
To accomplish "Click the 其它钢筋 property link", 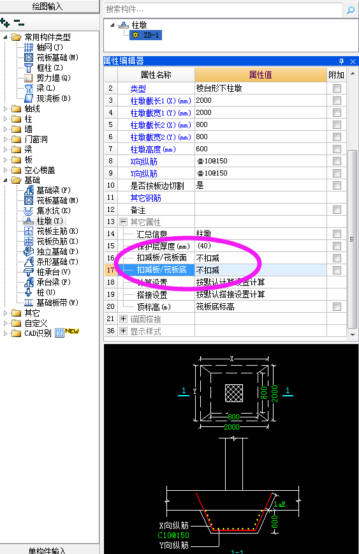I will (145, 198).
